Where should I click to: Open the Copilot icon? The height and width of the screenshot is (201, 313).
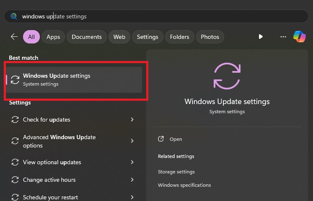(300, 37)
